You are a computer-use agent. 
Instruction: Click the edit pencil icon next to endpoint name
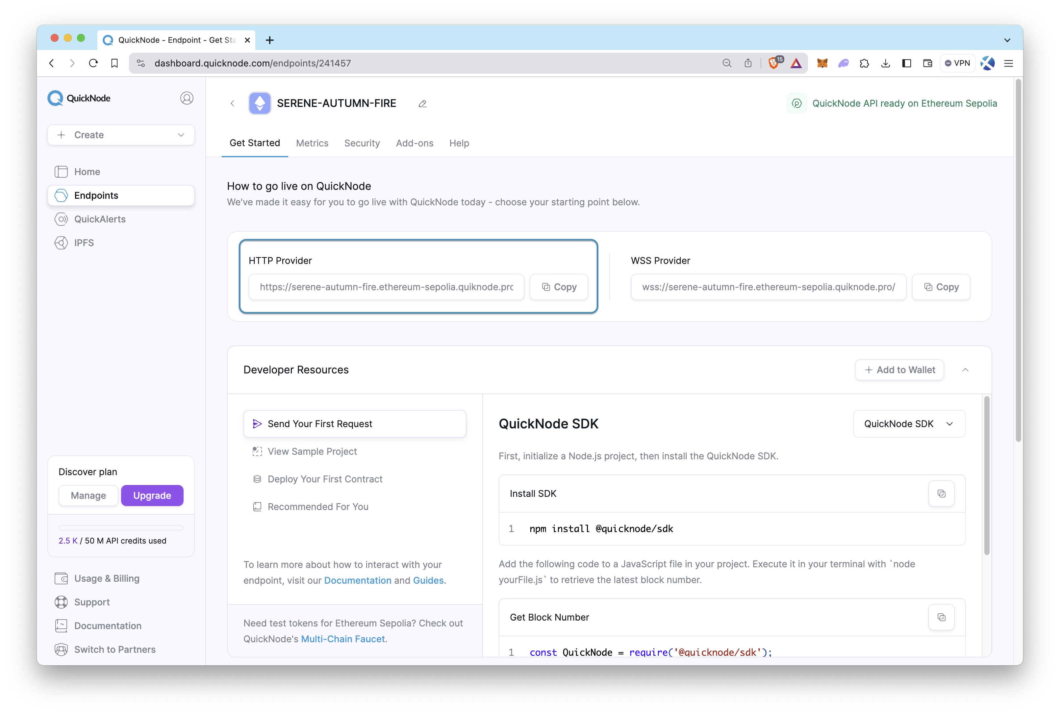click(424, 103)
